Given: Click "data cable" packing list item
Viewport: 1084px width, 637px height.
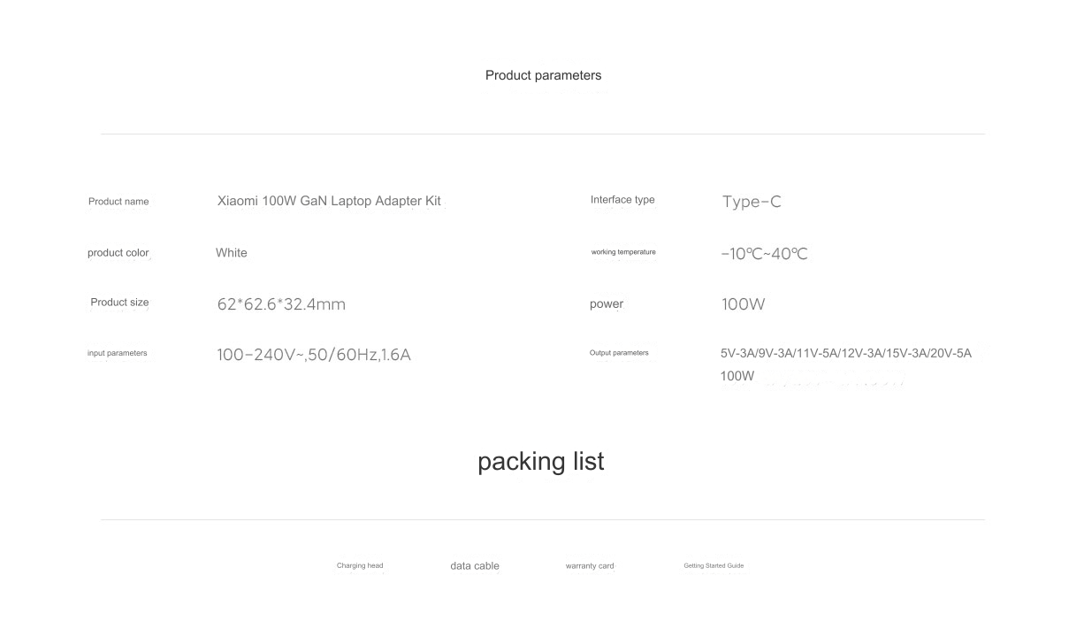Looking at the screenshot, I should [x=475, y=566].
